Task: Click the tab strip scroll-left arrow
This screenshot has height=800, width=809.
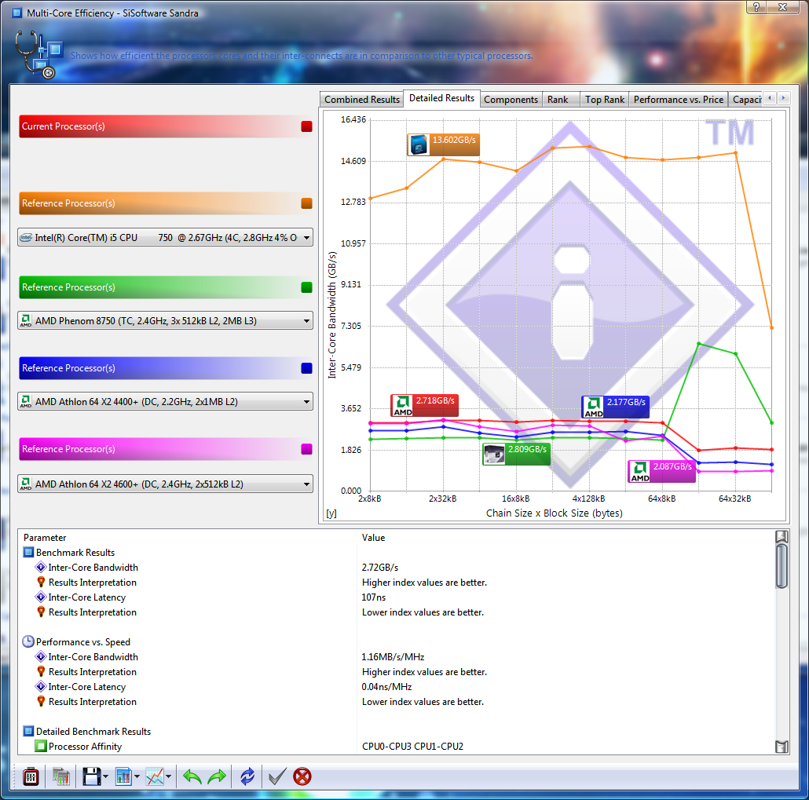Action: (770, 98)
